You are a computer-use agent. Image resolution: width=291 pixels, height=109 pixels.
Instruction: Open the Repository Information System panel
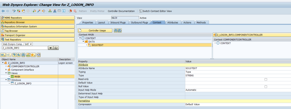point(37,26)
